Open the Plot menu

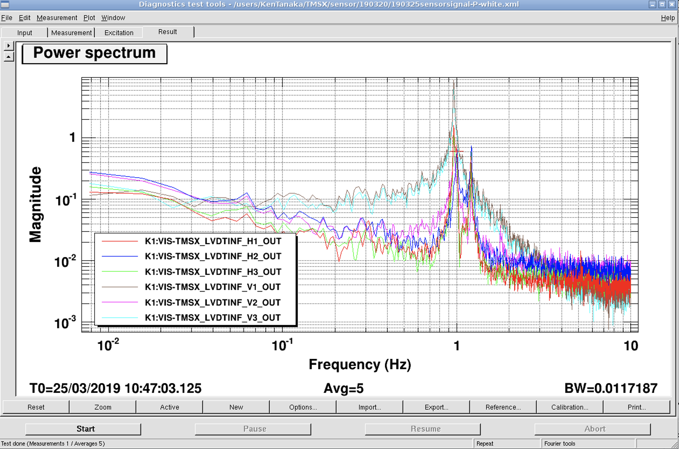click(x=89, y=18)
